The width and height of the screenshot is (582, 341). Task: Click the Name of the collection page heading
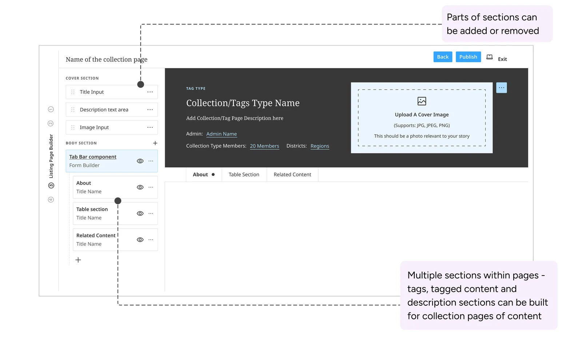tap(107, 59)
